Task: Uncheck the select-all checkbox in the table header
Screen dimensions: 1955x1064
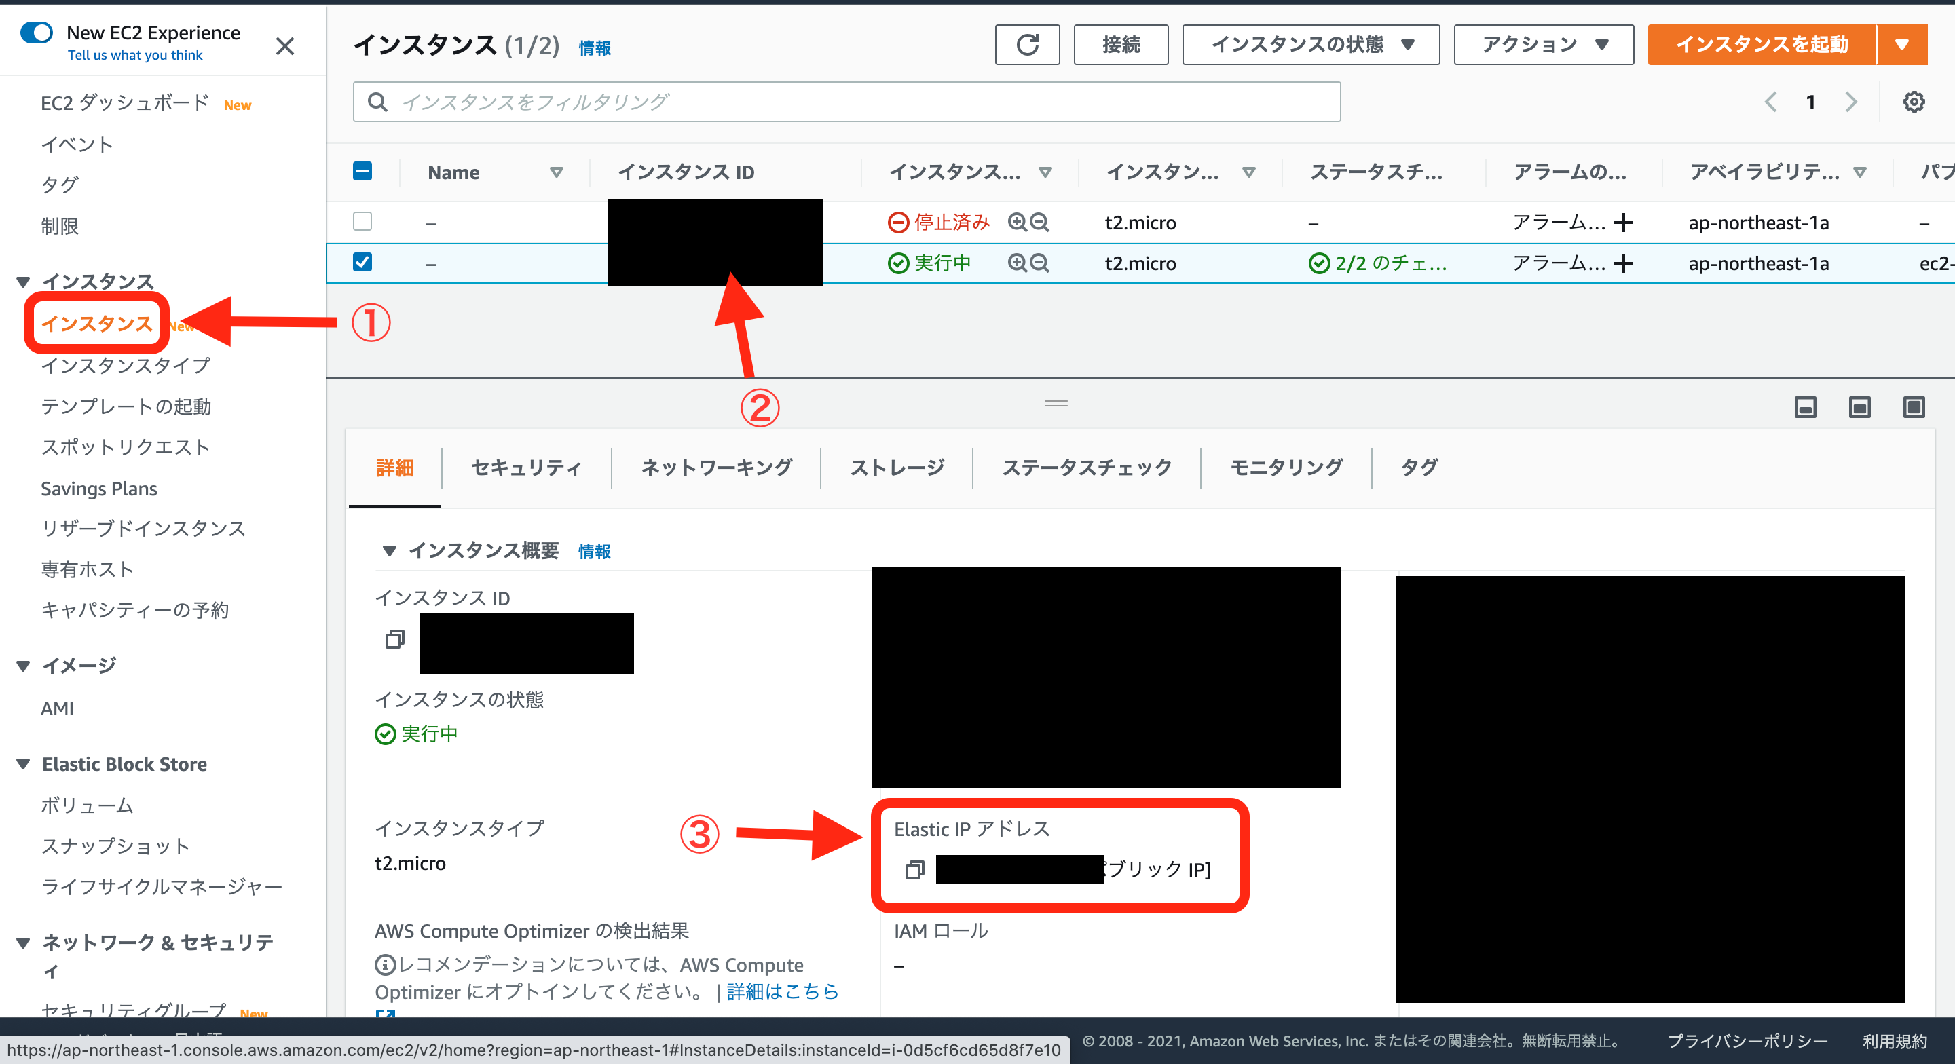Action: point(362,172)
